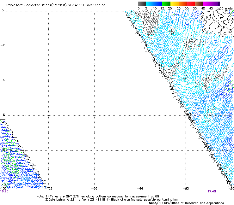Click the purple 45-50 knots color segment
Image resolution: width=234 pixels, height=205 pixels.
click(x=216, y=4)
